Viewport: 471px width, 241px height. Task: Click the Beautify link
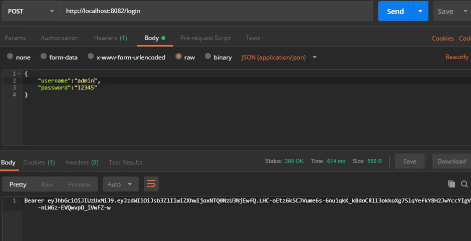pos(456,57)
